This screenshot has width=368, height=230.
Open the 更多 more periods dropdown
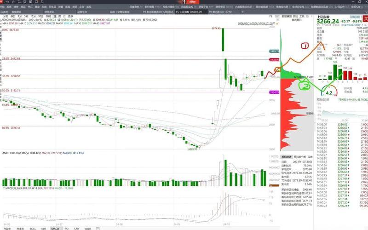[71, 17]
